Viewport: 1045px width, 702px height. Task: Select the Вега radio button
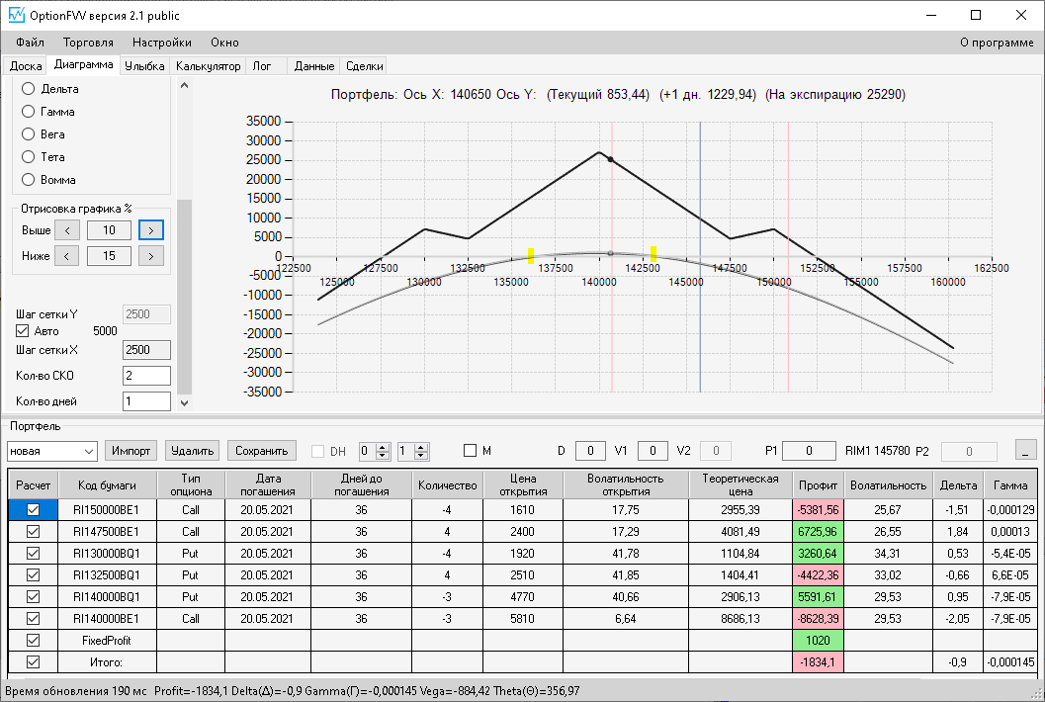pyautogui.click(x=28, y=134)
